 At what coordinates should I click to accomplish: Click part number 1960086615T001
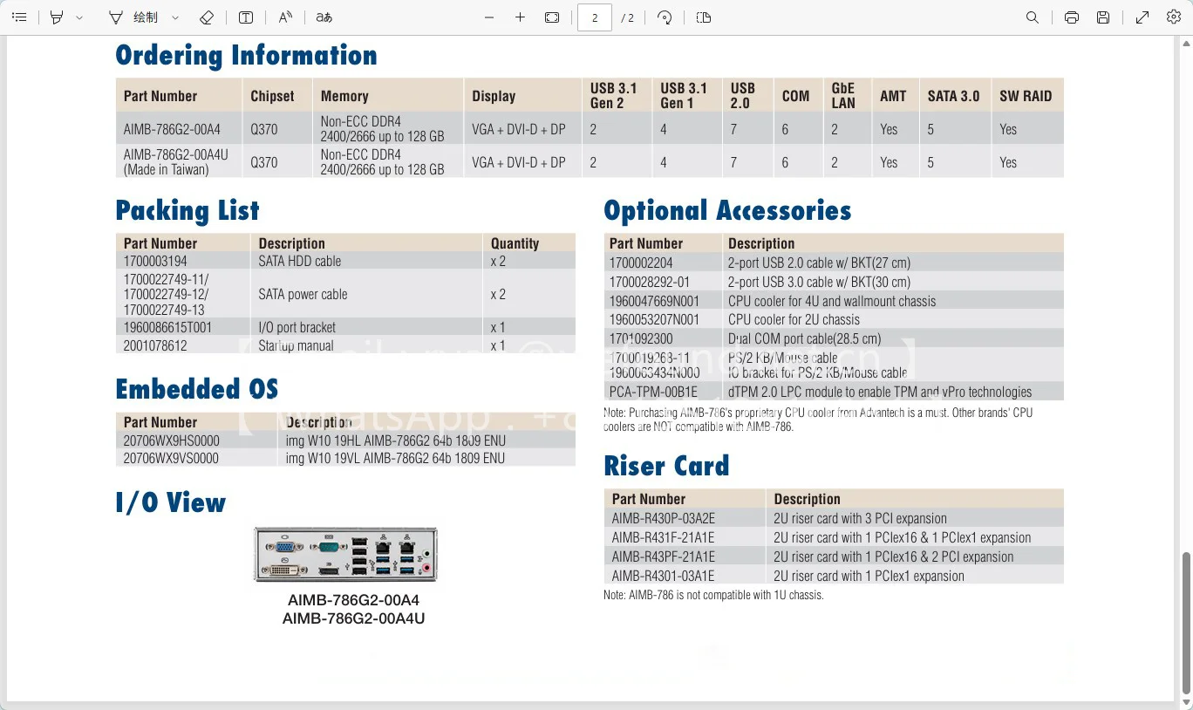[x=167, y=327]
